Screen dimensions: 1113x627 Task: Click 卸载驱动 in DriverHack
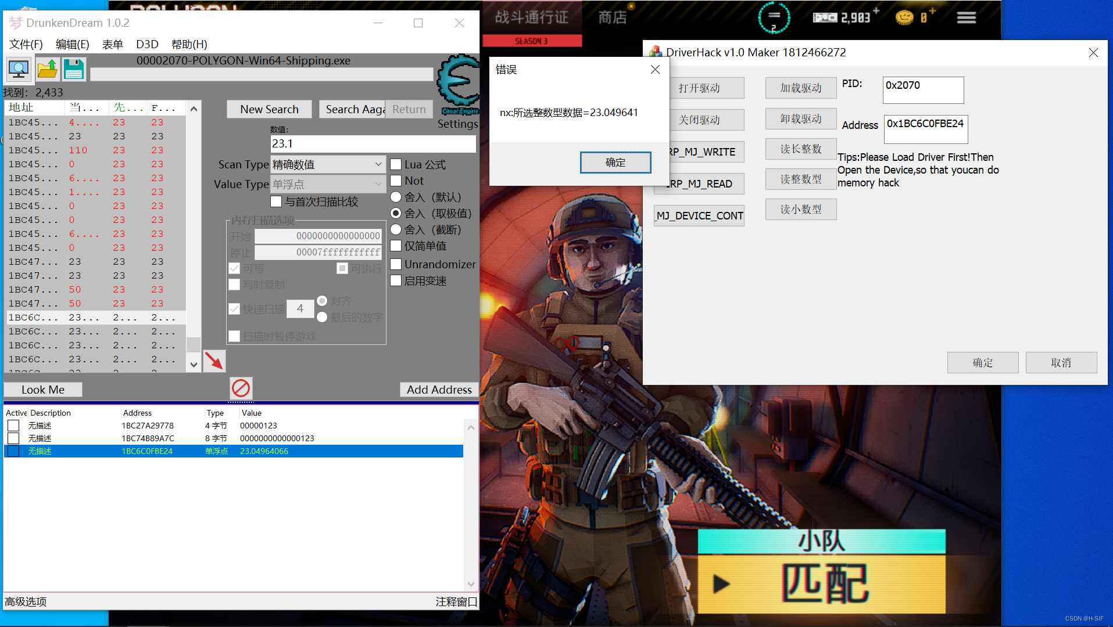pos(801,119)
